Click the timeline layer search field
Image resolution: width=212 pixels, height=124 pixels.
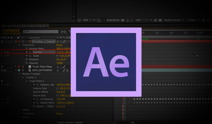click(41, 31)
